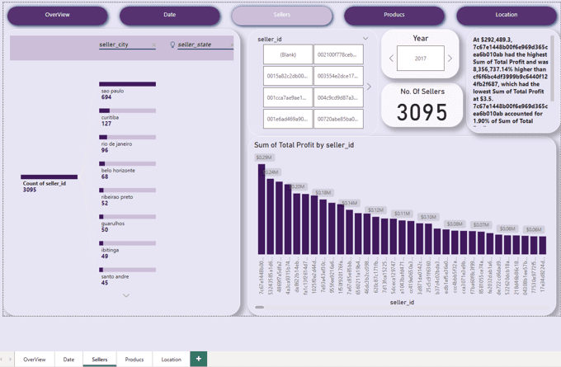Screen dimensions: 561x367
Task: Click the tallest bar for seller 7c67e1448b00
Action: point(262,209)
